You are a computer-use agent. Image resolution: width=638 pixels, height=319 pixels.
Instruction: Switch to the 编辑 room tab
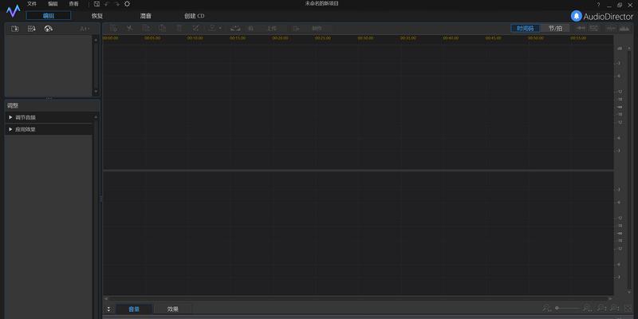[x=49, y=15]
